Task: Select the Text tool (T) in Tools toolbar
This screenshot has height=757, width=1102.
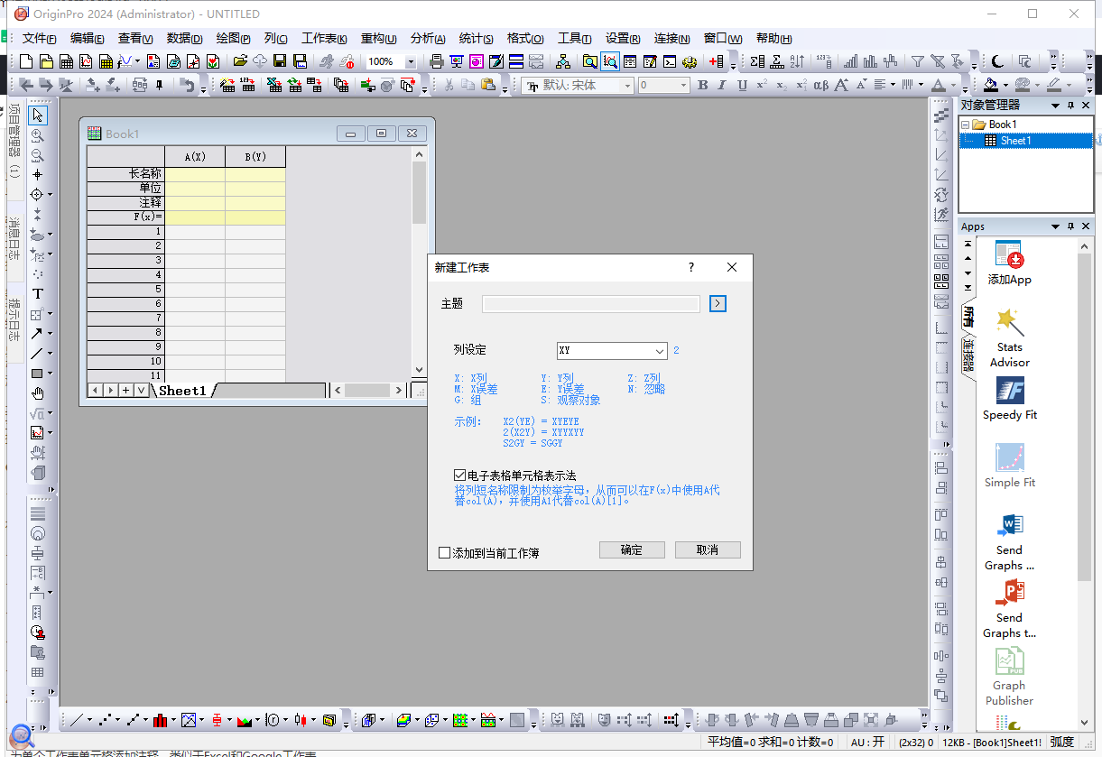Action: click(x=38, y=293)
